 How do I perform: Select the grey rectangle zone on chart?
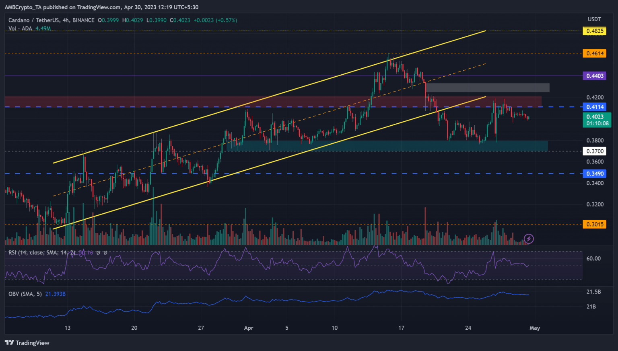[x=488, y=88]
